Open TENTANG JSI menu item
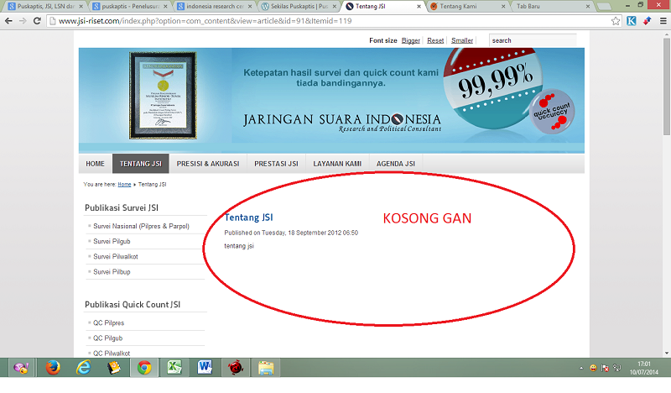 (141, 164)
